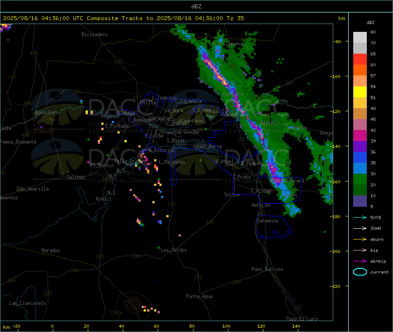Image resolution: width=393 pixels, height=332 pixels.
Task: Click the pink bip arrow legend icon
Action: pos(360,250)
